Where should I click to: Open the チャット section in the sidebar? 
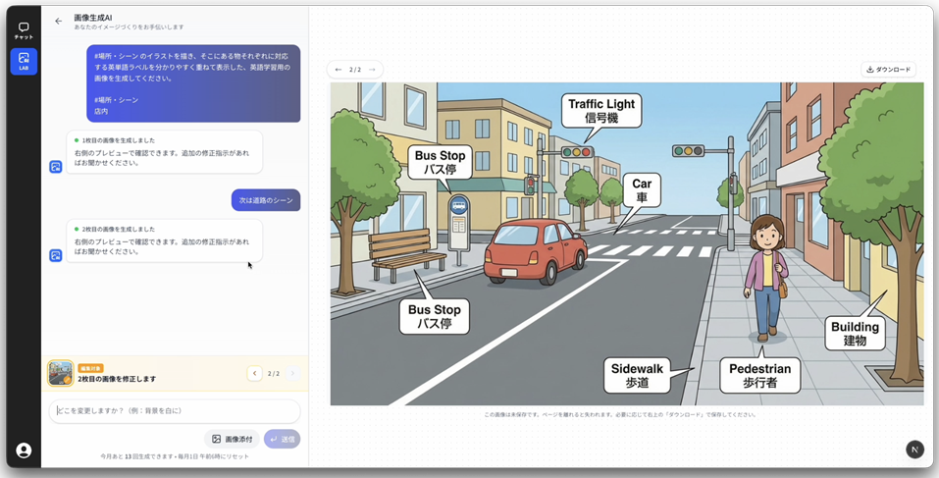coord(24,30)
